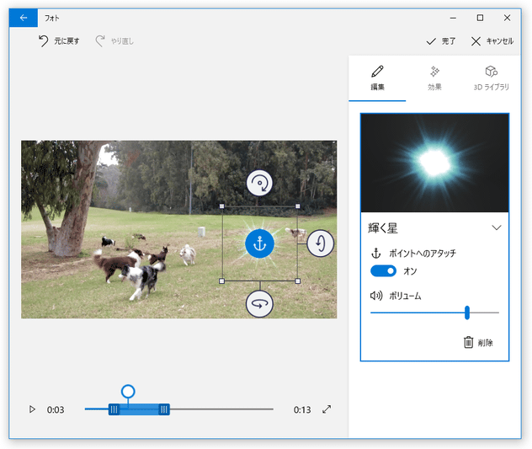
Task: Switch to the 効果 tab
Action: pos(434,78)
